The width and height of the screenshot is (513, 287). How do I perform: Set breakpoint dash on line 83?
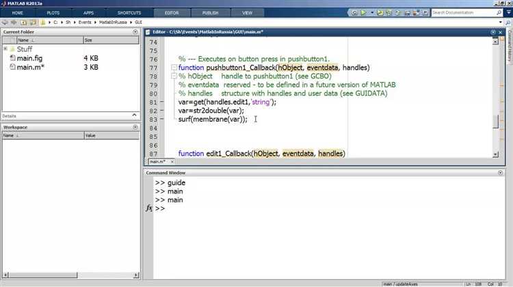(x=161, y=119)
